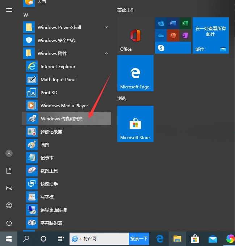Click the 搜索一下 button
This screenshot has width=235, height=246.
click(139, 239)
